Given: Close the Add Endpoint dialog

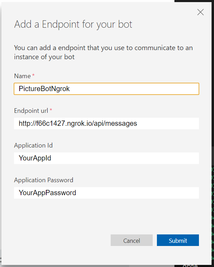Looking at the screenshot, I should pos(200,12).
